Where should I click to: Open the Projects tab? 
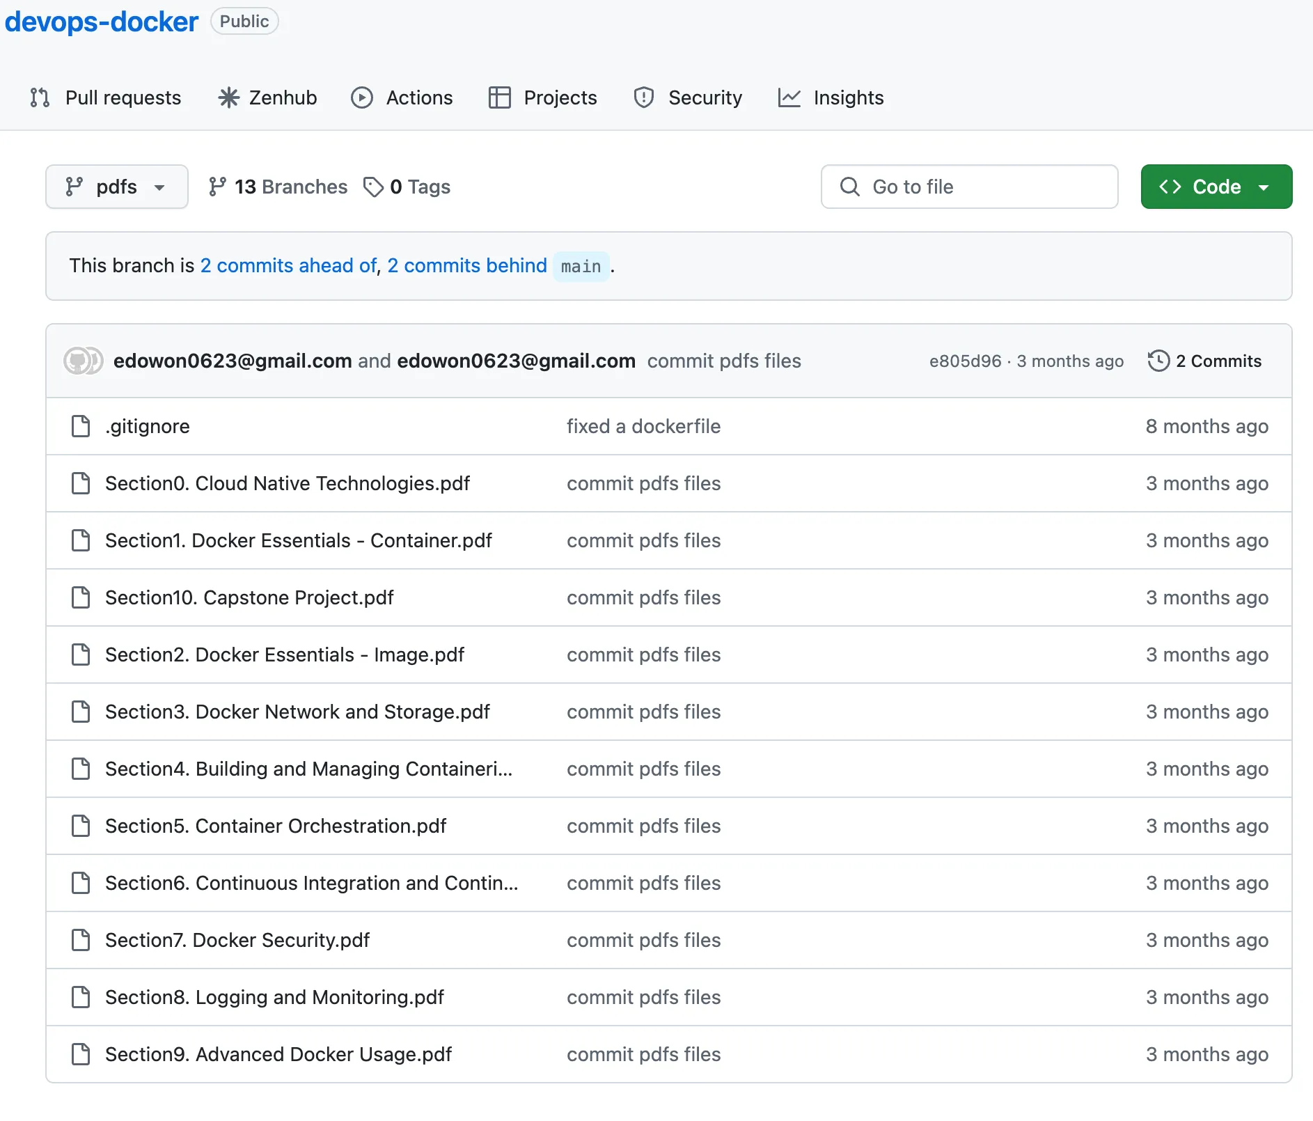pos(543,97)
